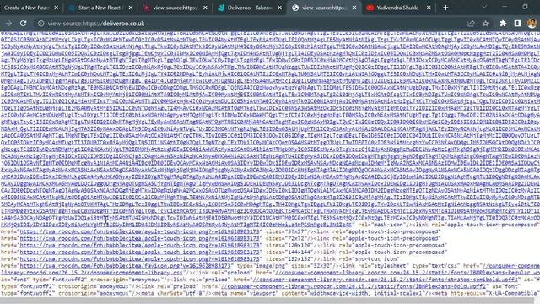Open a new browser tab with plus button

tap(445, 8)
